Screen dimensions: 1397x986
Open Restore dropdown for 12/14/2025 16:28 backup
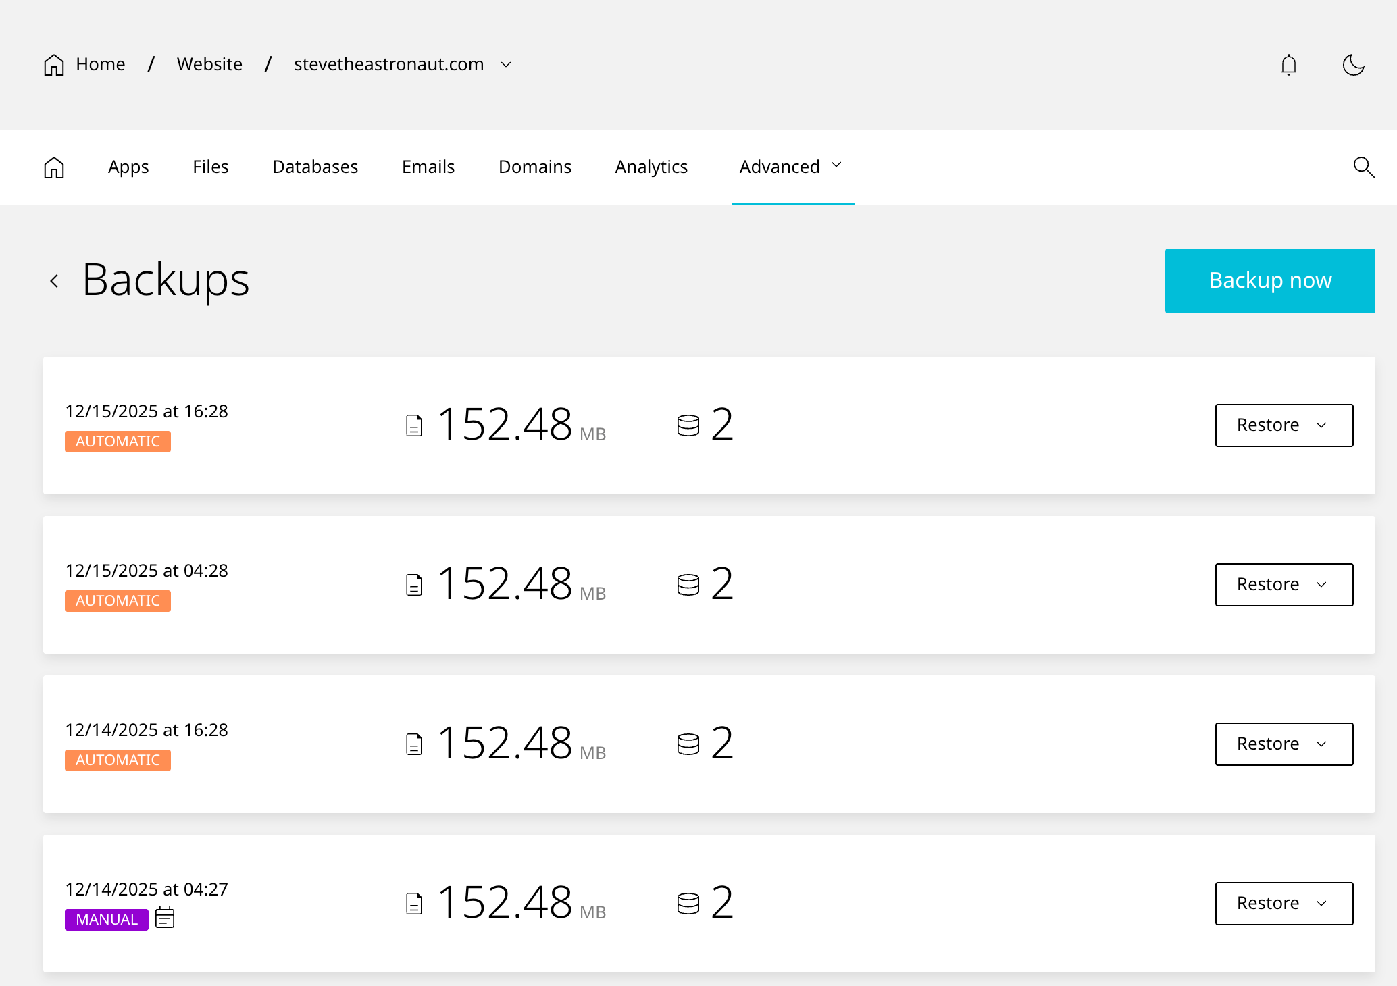1284,744
